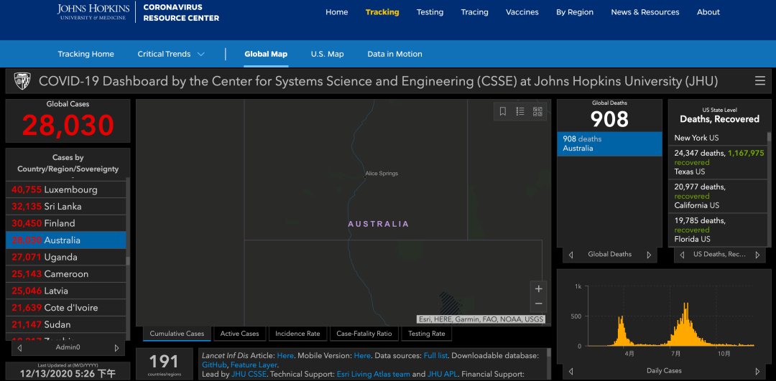Click right arrow beside Admin0
This screenshot has width=776, height=381.
pos(117,348)
